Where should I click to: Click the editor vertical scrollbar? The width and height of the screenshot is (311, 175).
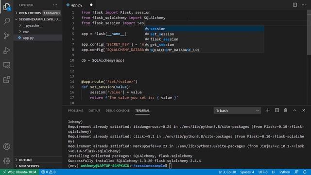(309, 33)
